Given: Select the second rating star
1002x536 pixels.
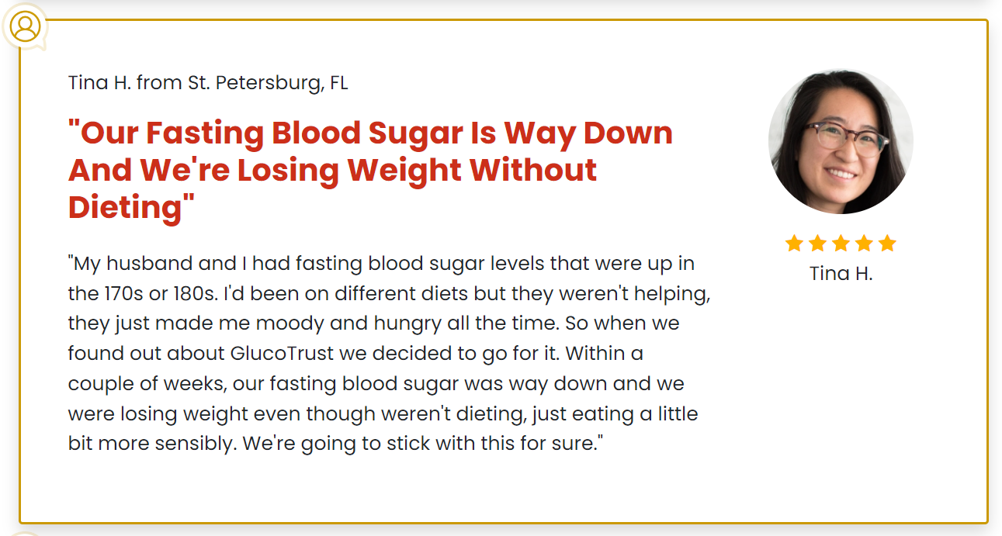Looking at the screenshot, I should click(817, 244).
